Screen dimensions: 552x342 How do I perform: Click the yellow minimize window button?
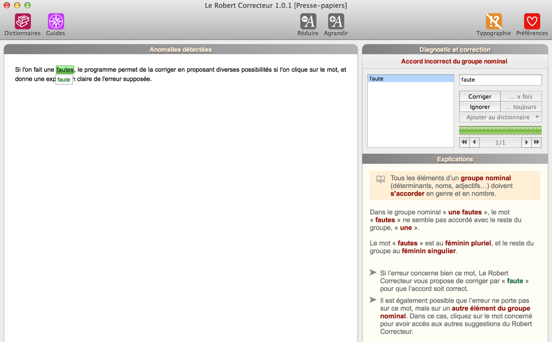17,5
